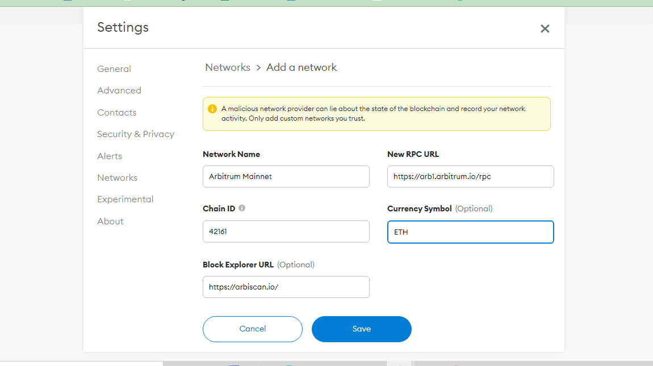Open the Advanced settings section

tap(119, 91)
